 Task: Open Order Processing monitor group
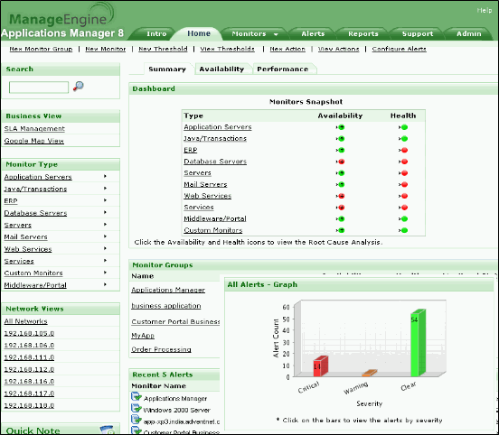(161, 349)
